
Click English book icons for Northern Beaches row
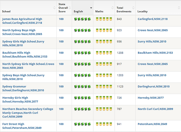(82, 109)
